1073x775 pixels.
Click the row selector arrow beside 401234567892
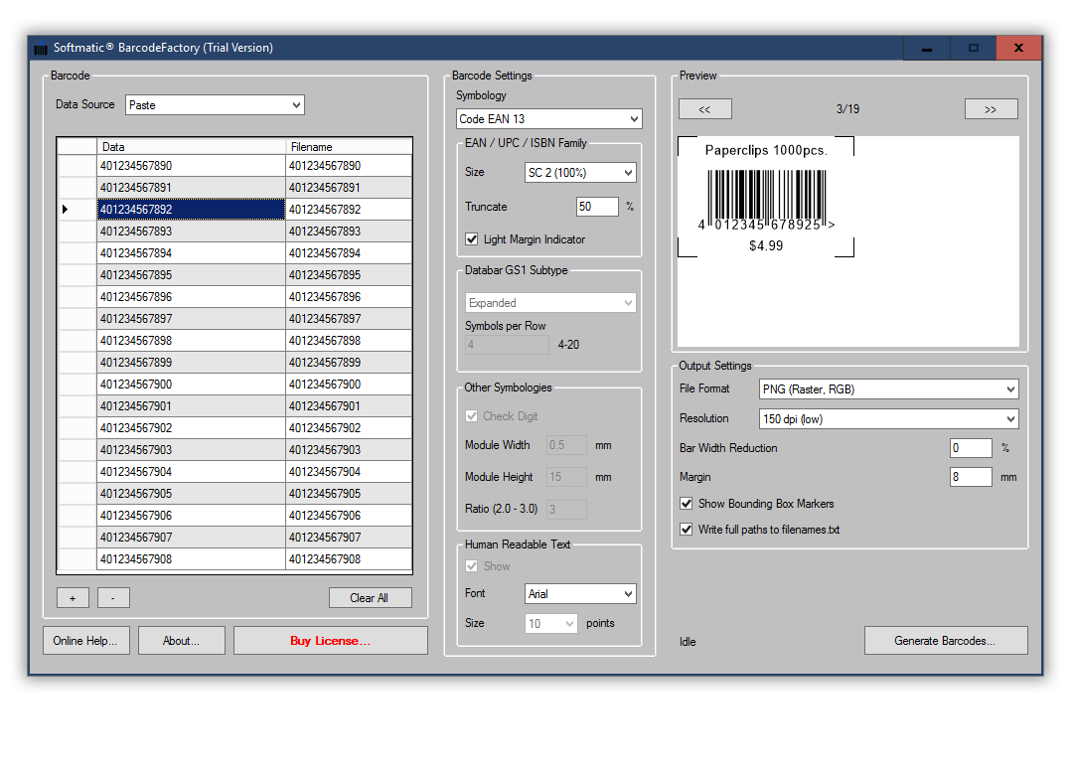coord(64,209)
